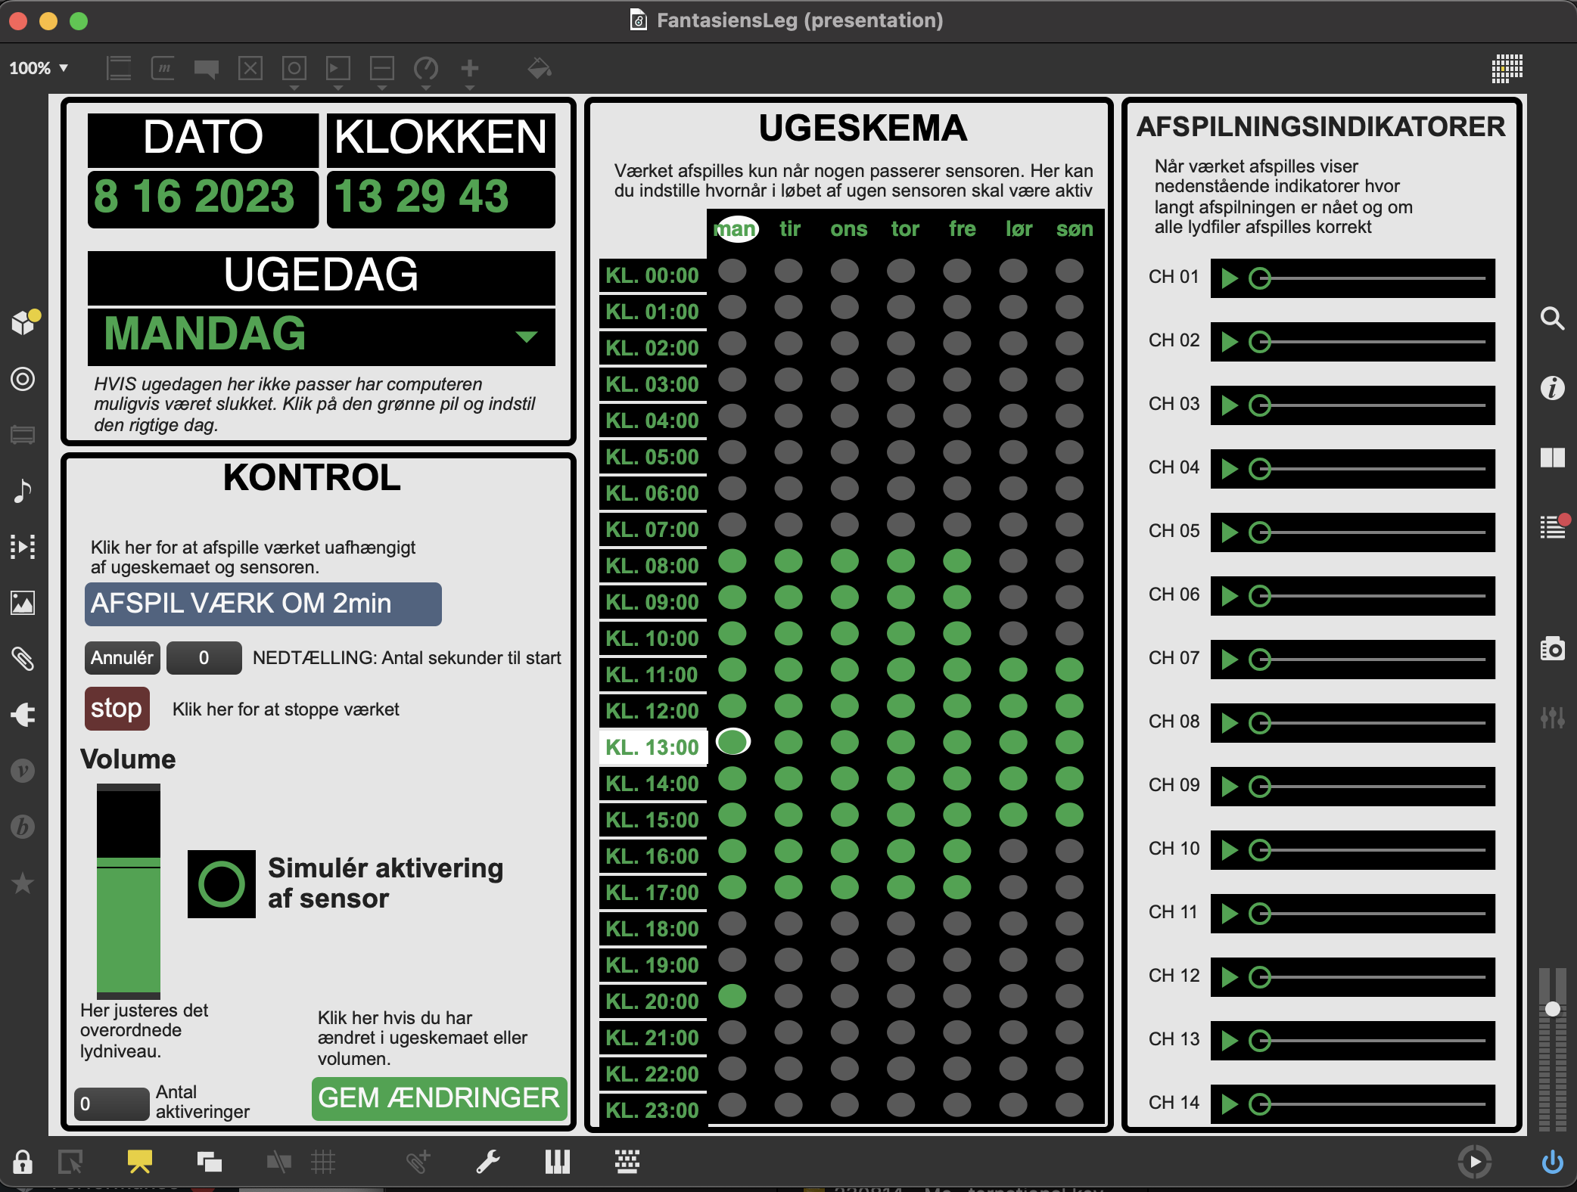Click the Simulér aktivering af sensor button
Viewport: 1577px width, 1192px height.
coord(222,883)
